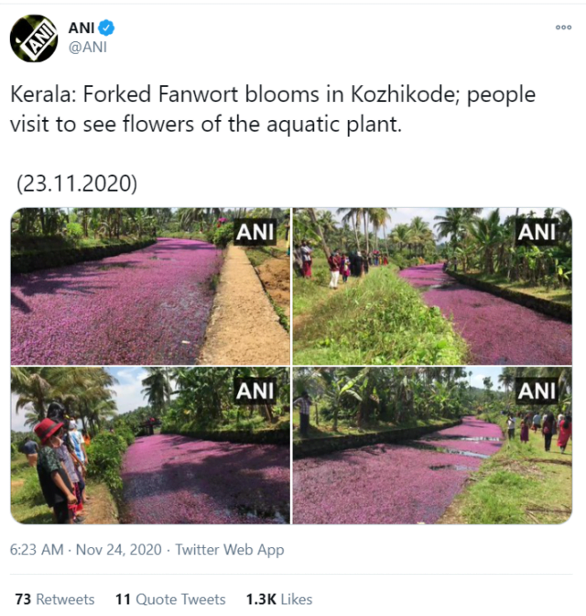
Task: Click the ANI watermark on bottom-left photo
Action: coord(255,391)
